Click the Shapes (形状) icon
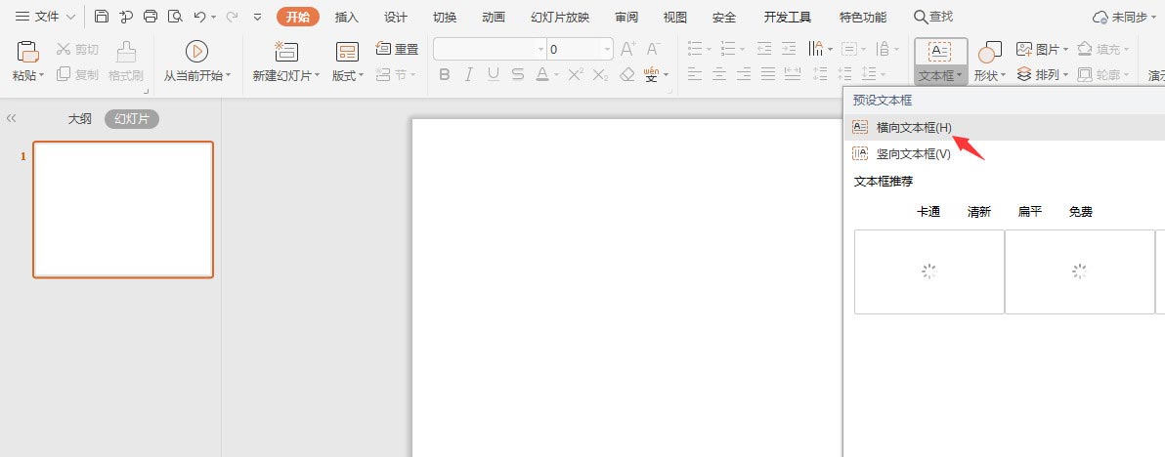The height and width of the screenshot is (457, 1165). click(990, 52)
